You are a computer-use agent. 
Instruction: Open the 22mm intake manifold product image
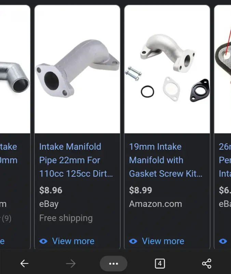[x=78, y=69]
